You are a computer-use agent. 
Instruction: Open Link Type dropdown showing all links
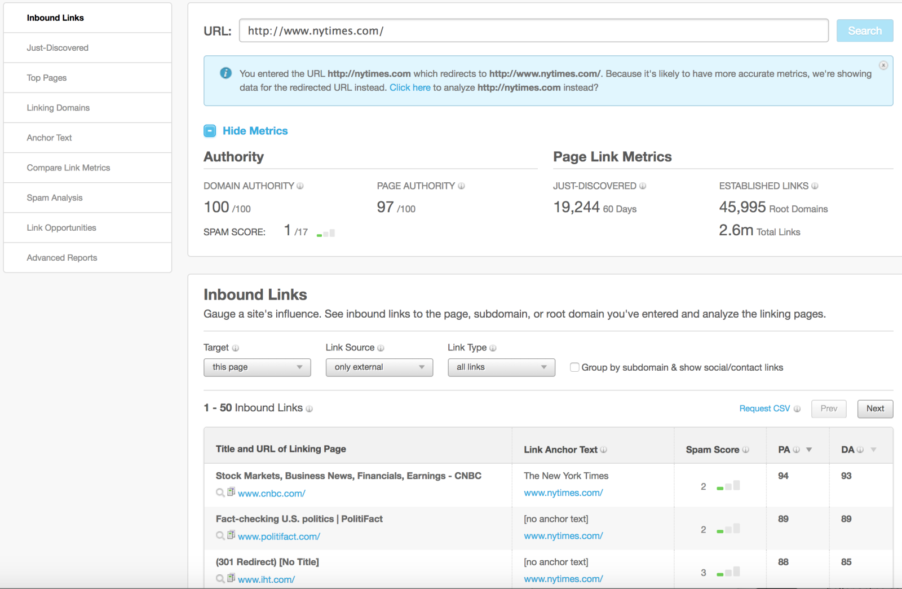[x=502, y=367]
